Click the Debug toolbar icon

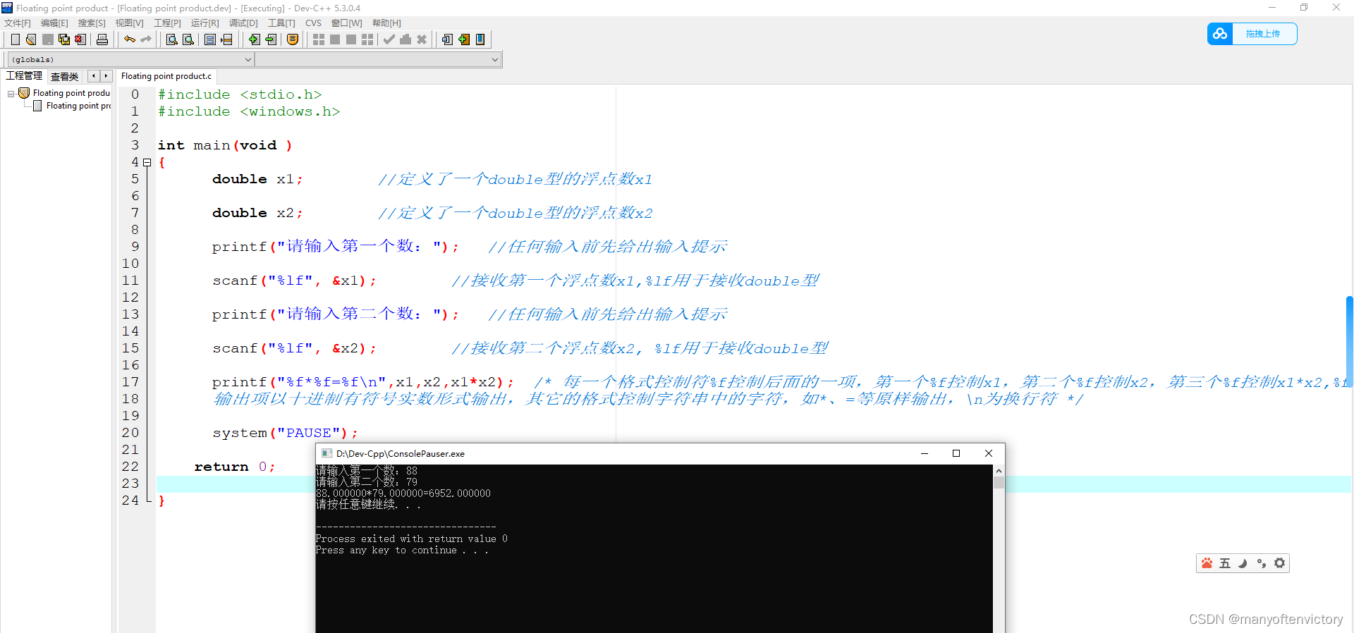(405, 39)
